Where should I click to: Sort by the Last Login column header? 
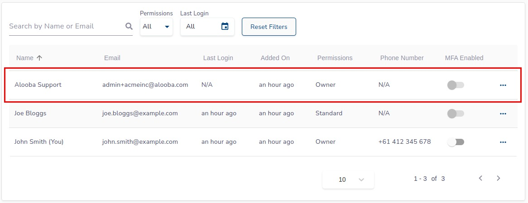tap(218, 58)
